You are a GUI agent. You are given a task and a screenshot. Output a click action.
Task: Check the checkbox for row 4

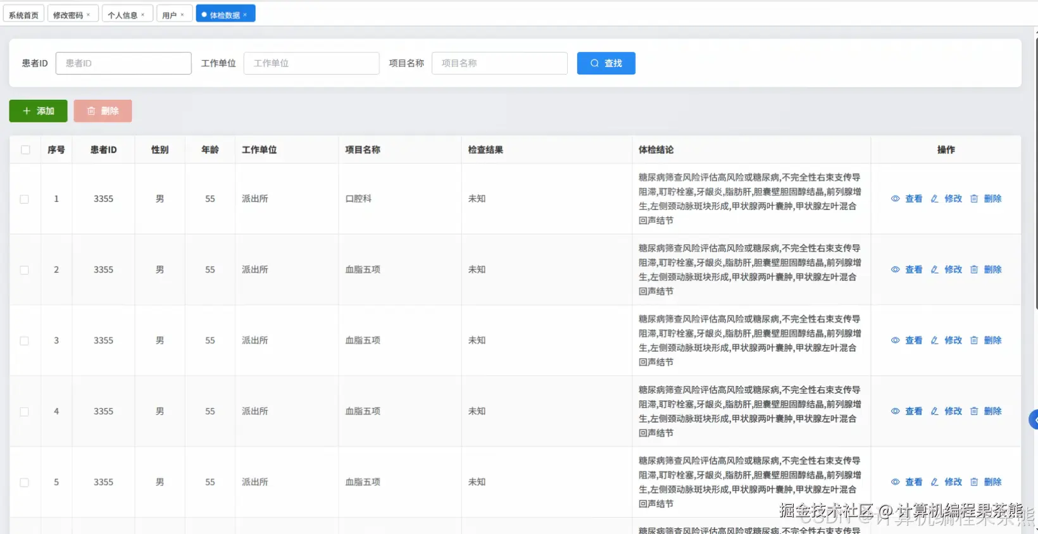click(24, 411)
